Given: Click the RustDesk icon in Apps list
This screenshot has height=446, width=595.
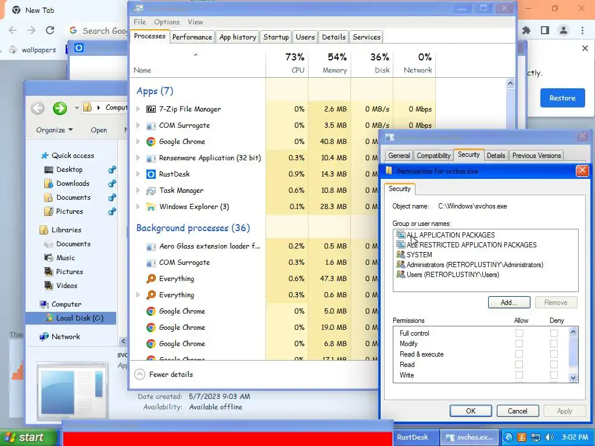Looking at the screenshot, I should (151, 174).
